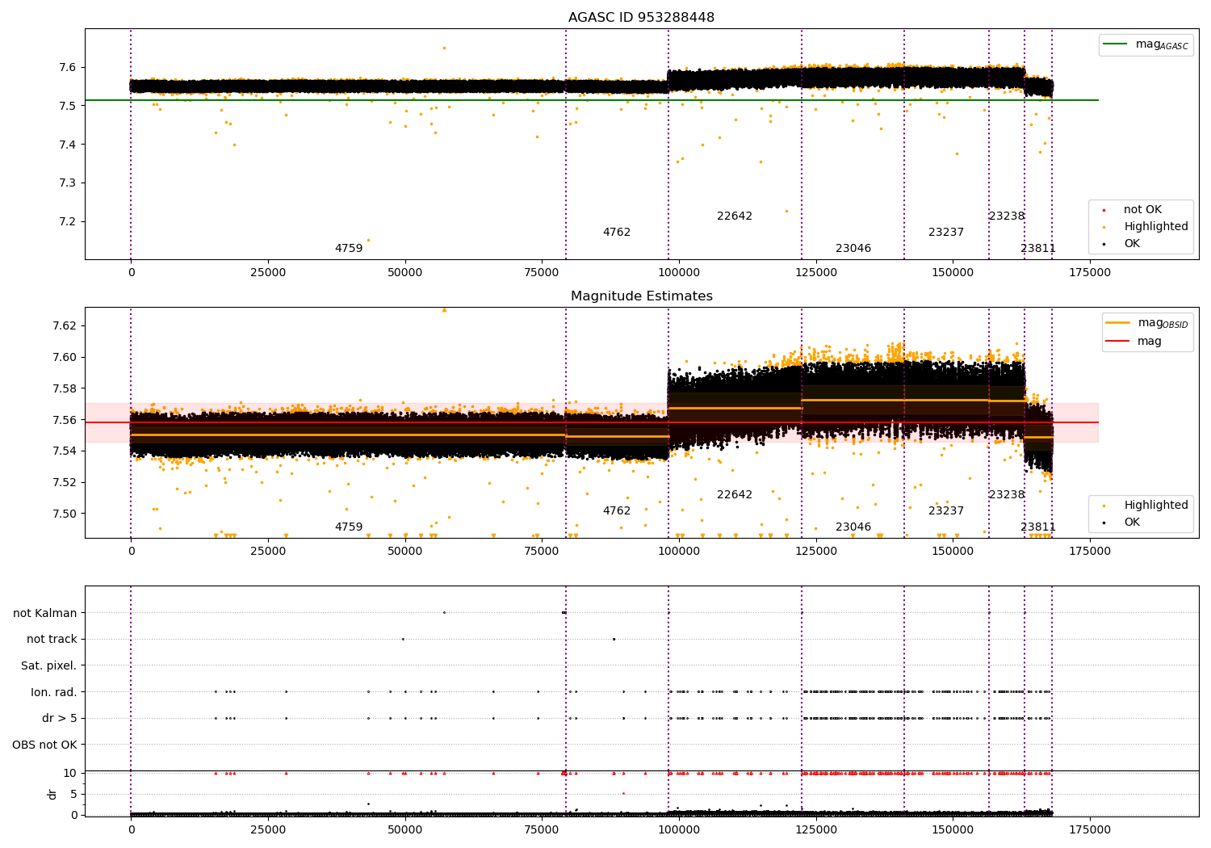Click the orange outlier point above 7.6 in top plot

pos(444,48)
